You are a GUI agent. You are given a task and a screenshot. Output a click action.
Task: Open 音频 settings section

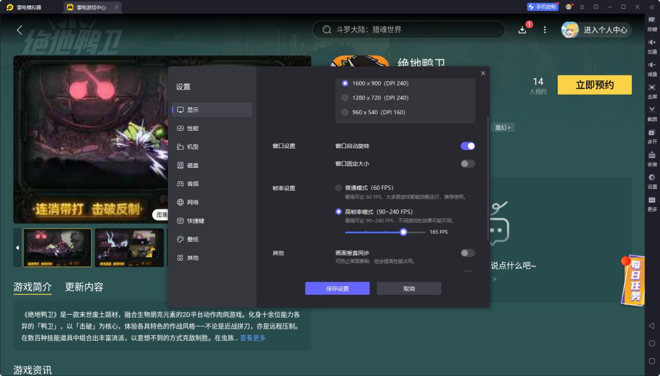pos(212,184)
